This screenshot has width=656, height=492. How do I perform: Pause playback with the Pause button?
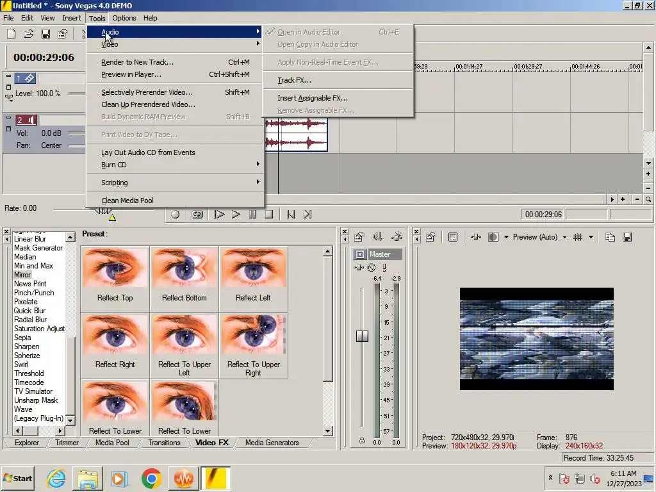(x=252, y=214)
